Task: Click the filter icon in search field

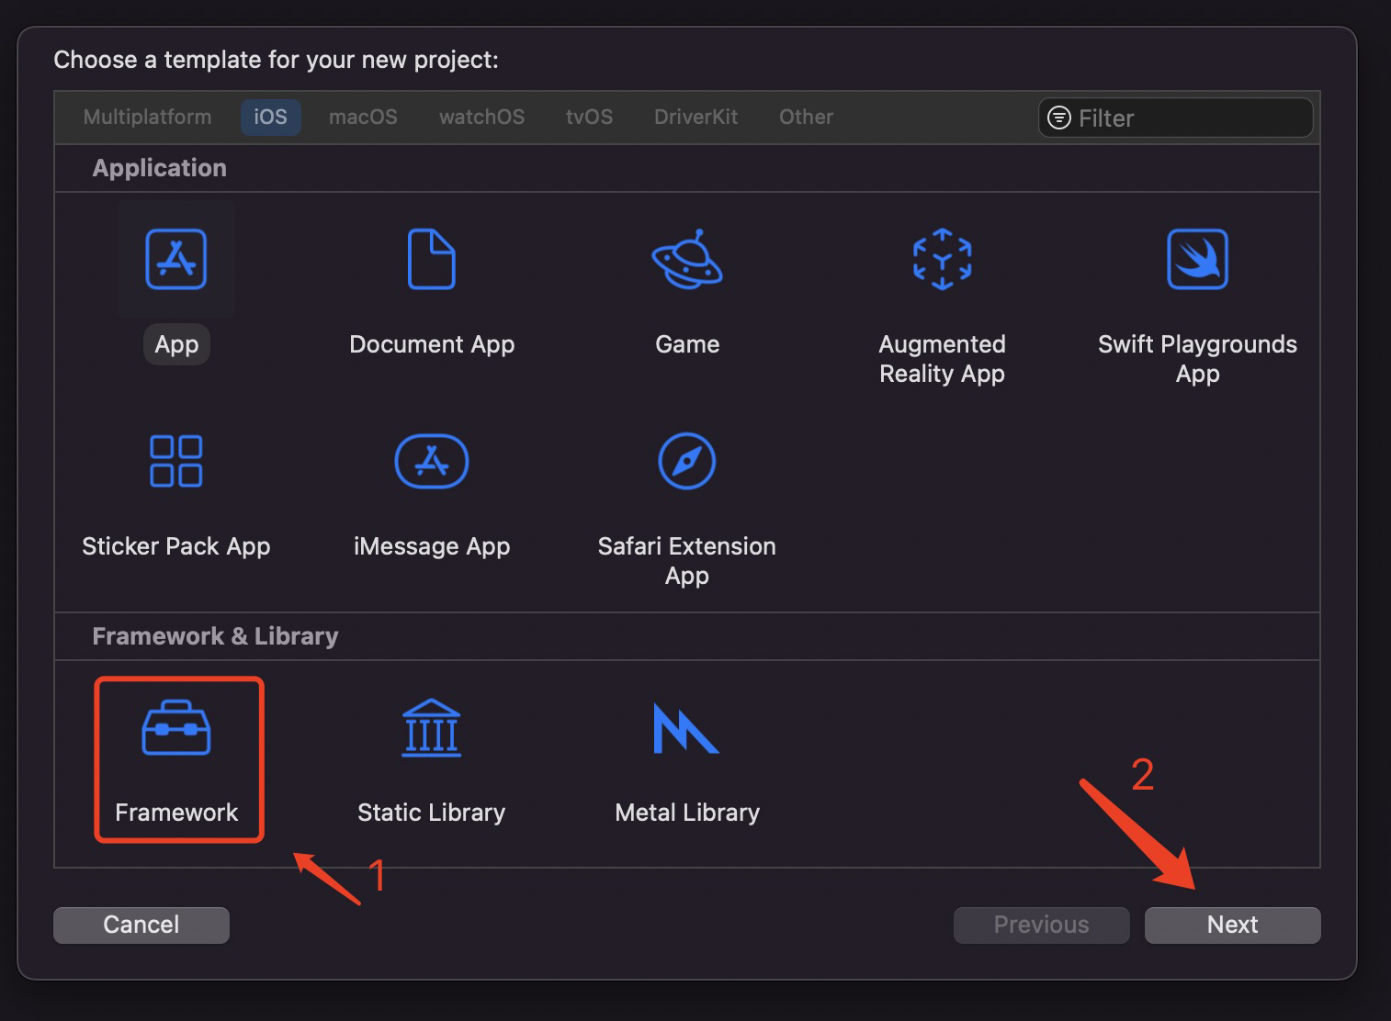Action: pyautogui.click(x=1059, y=118)
